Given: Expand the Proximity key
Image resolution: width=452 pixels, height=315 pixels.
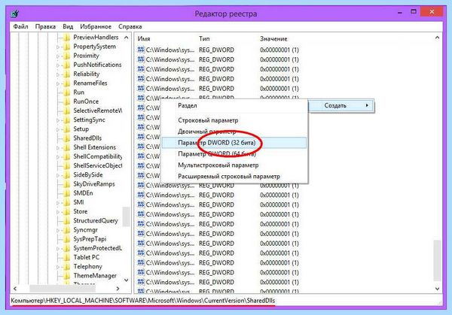Looking at the screenshot, I should pos(58,56).
